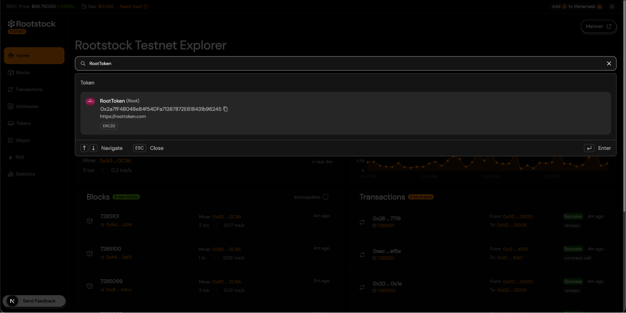
Task: Open the Blocks sidebar menu item
Action: 23,73
